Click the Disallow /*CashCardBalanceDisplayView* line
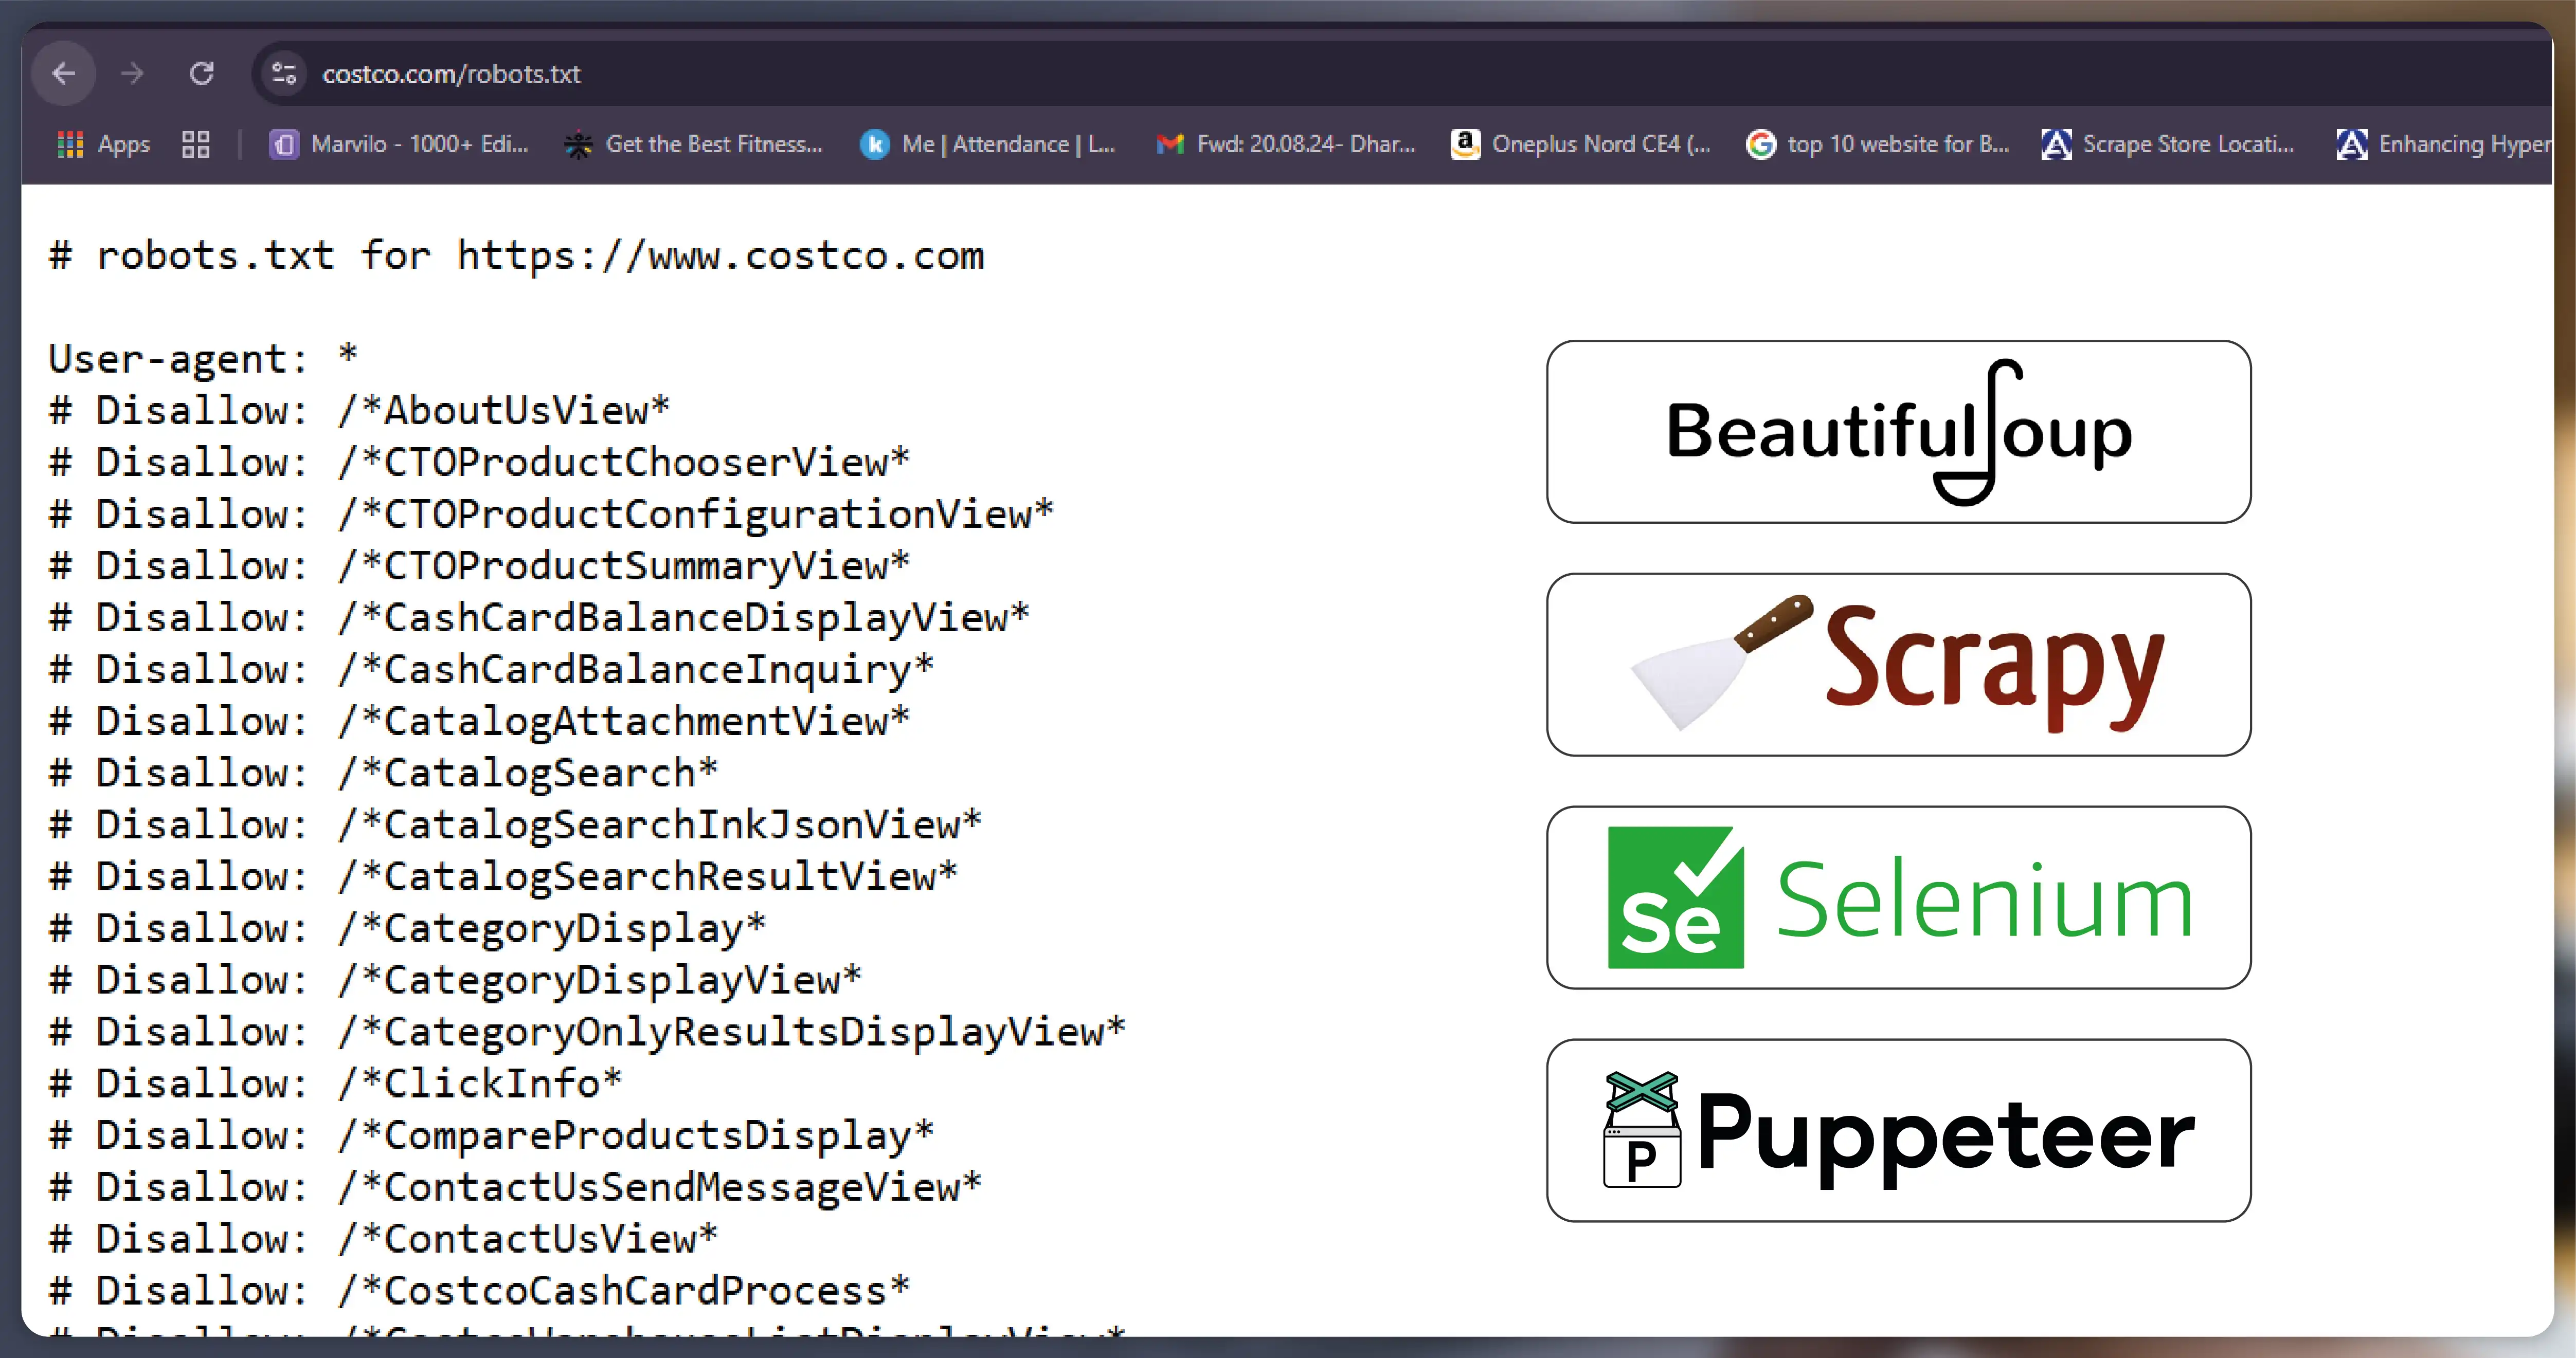The height and width of the screenshot is (1358, 2576). point(539,618)
